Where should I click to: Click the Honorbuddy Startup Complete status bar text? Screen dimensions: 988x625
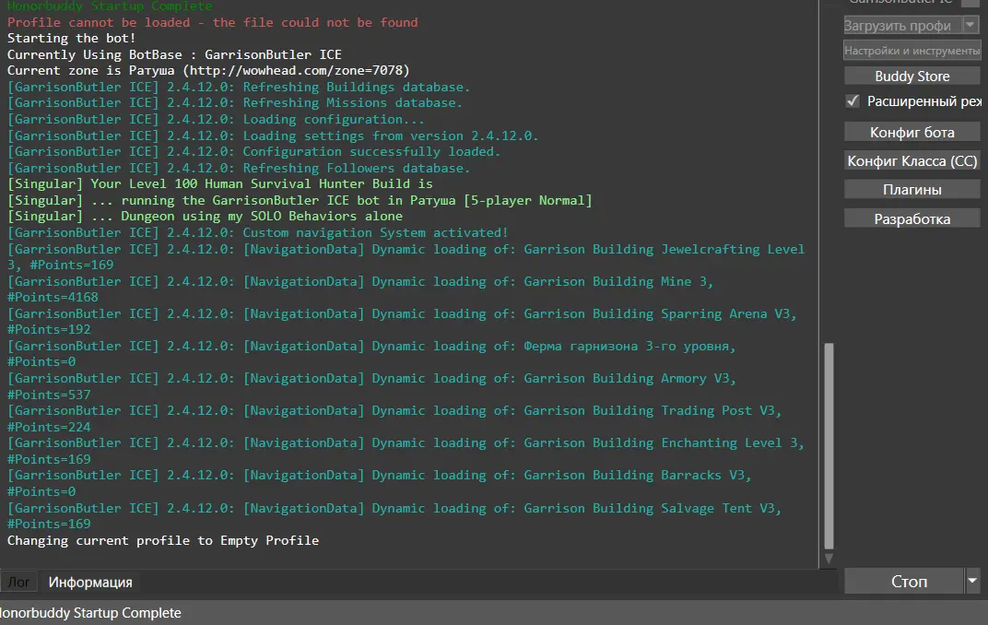click(90, 612)
